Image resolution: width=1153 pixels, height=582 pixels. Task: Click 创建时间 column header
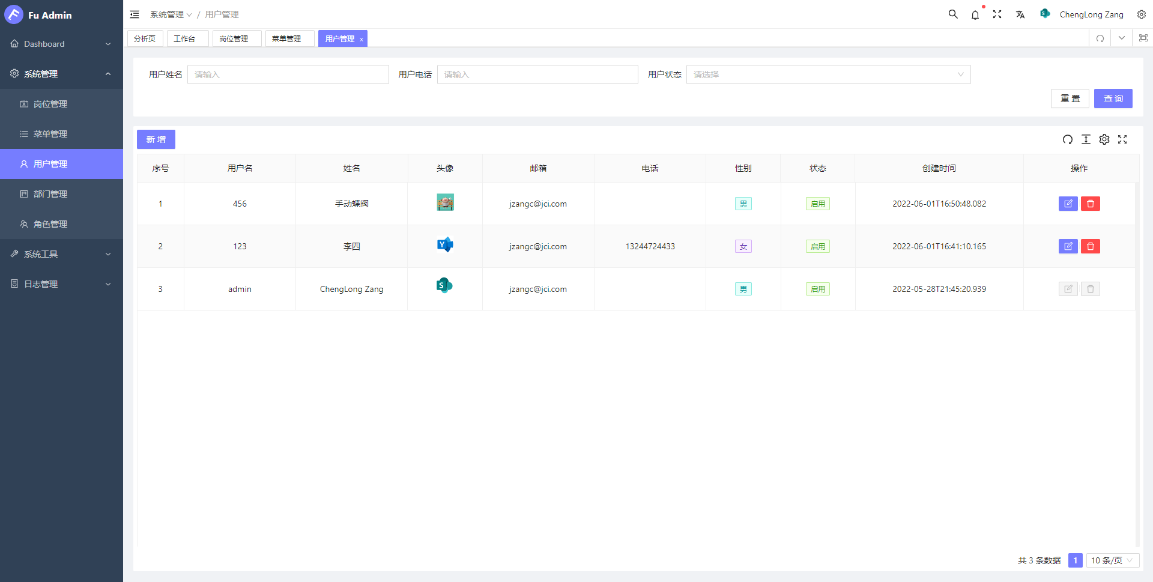pos(939,168)
